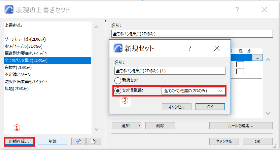The height and width of the screenshot is (151, 280).
Task: Click the fill override column icon
Action: 241,51
